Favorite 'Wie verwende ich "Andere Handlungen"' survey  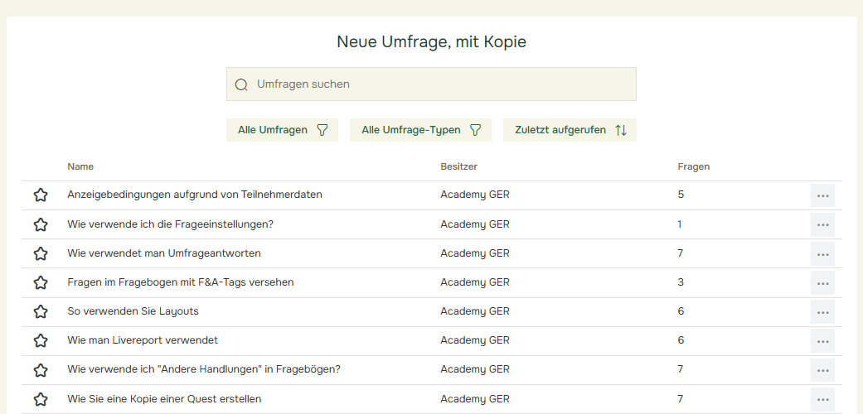pos(40,370)
